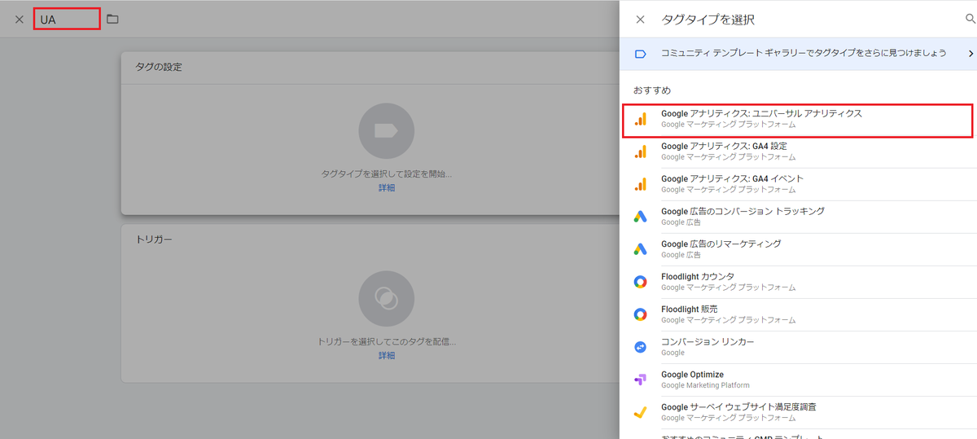
Task: Select Google 広告のリマーケティング tag type
Action: (798, 249)
